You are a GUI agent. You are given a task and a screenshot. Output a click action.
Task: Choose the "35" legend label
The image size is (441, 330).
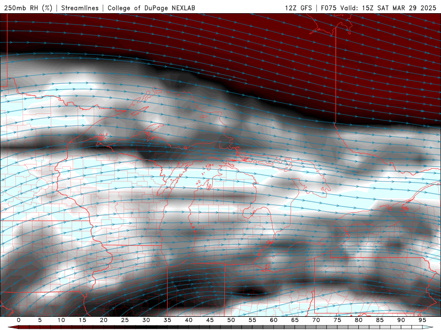[168, 320]
